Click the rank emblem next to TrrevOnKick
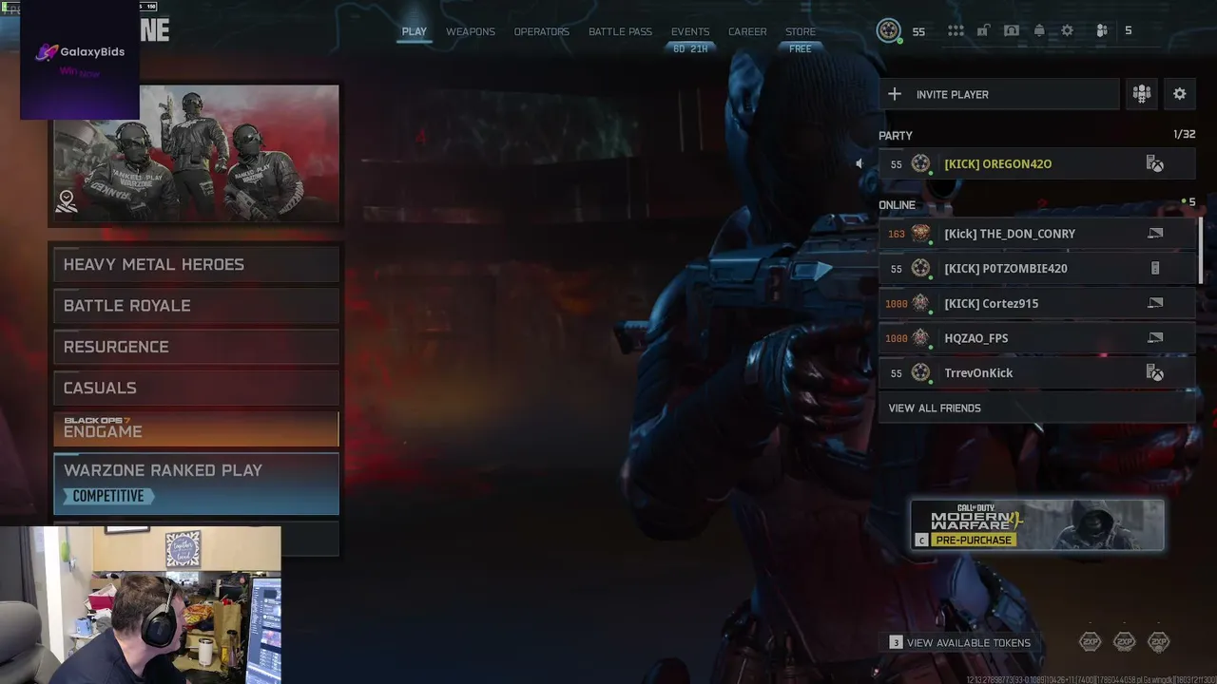1217x684 pixels. (920, 373)
